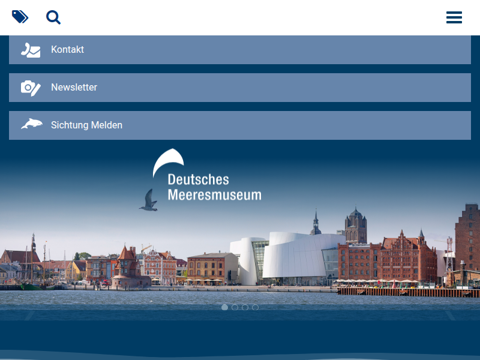This screenshot has height=360, width=480.
Task: Click the camera and pen Newsletter icon
Action: (x=31, y=88)
